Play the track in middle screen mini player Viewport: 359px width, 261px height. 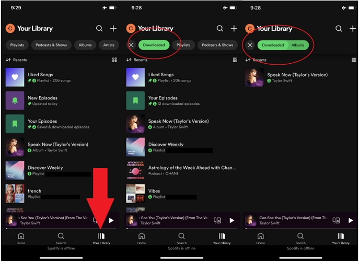(231, 220)
